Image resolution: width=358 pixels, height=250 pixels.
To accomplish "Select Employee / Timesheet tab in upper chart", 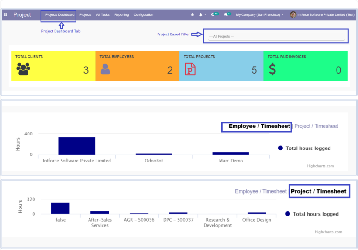I will tap(259, 126).
